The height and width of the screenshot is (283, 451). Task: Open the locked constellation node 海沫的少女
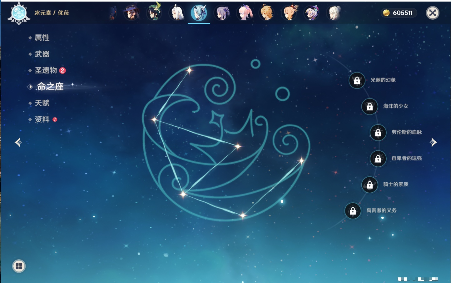pos(370,106)
